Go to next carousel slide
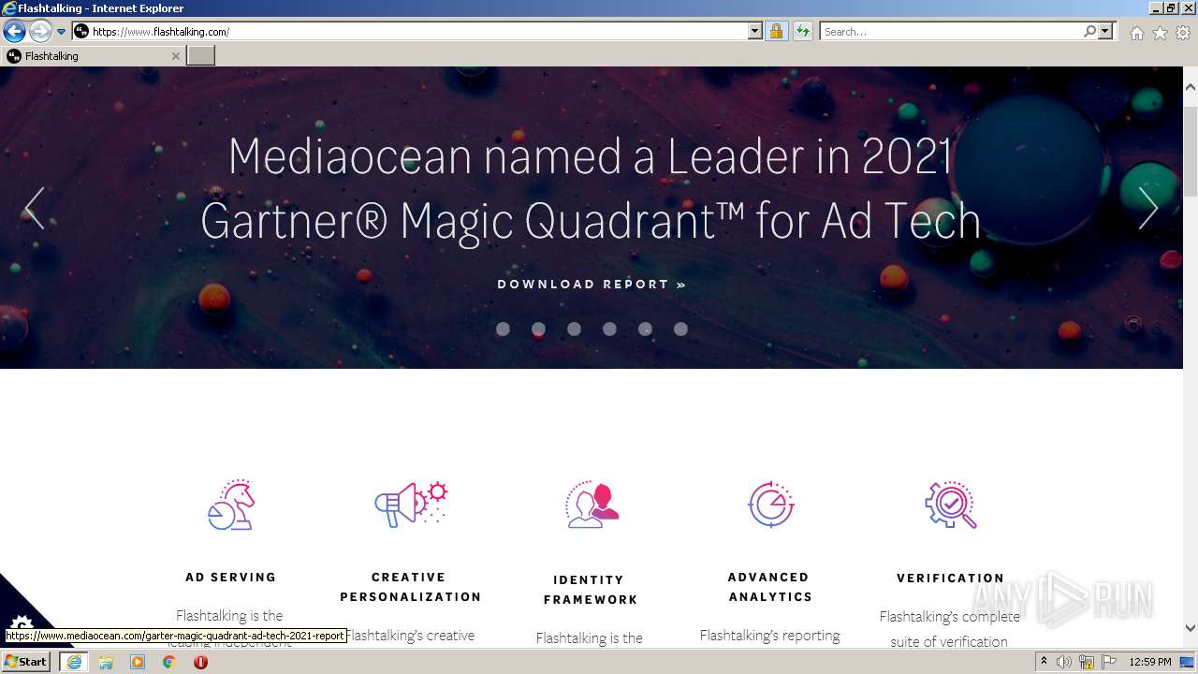1198x674 pixels. tap(1148, 208)
